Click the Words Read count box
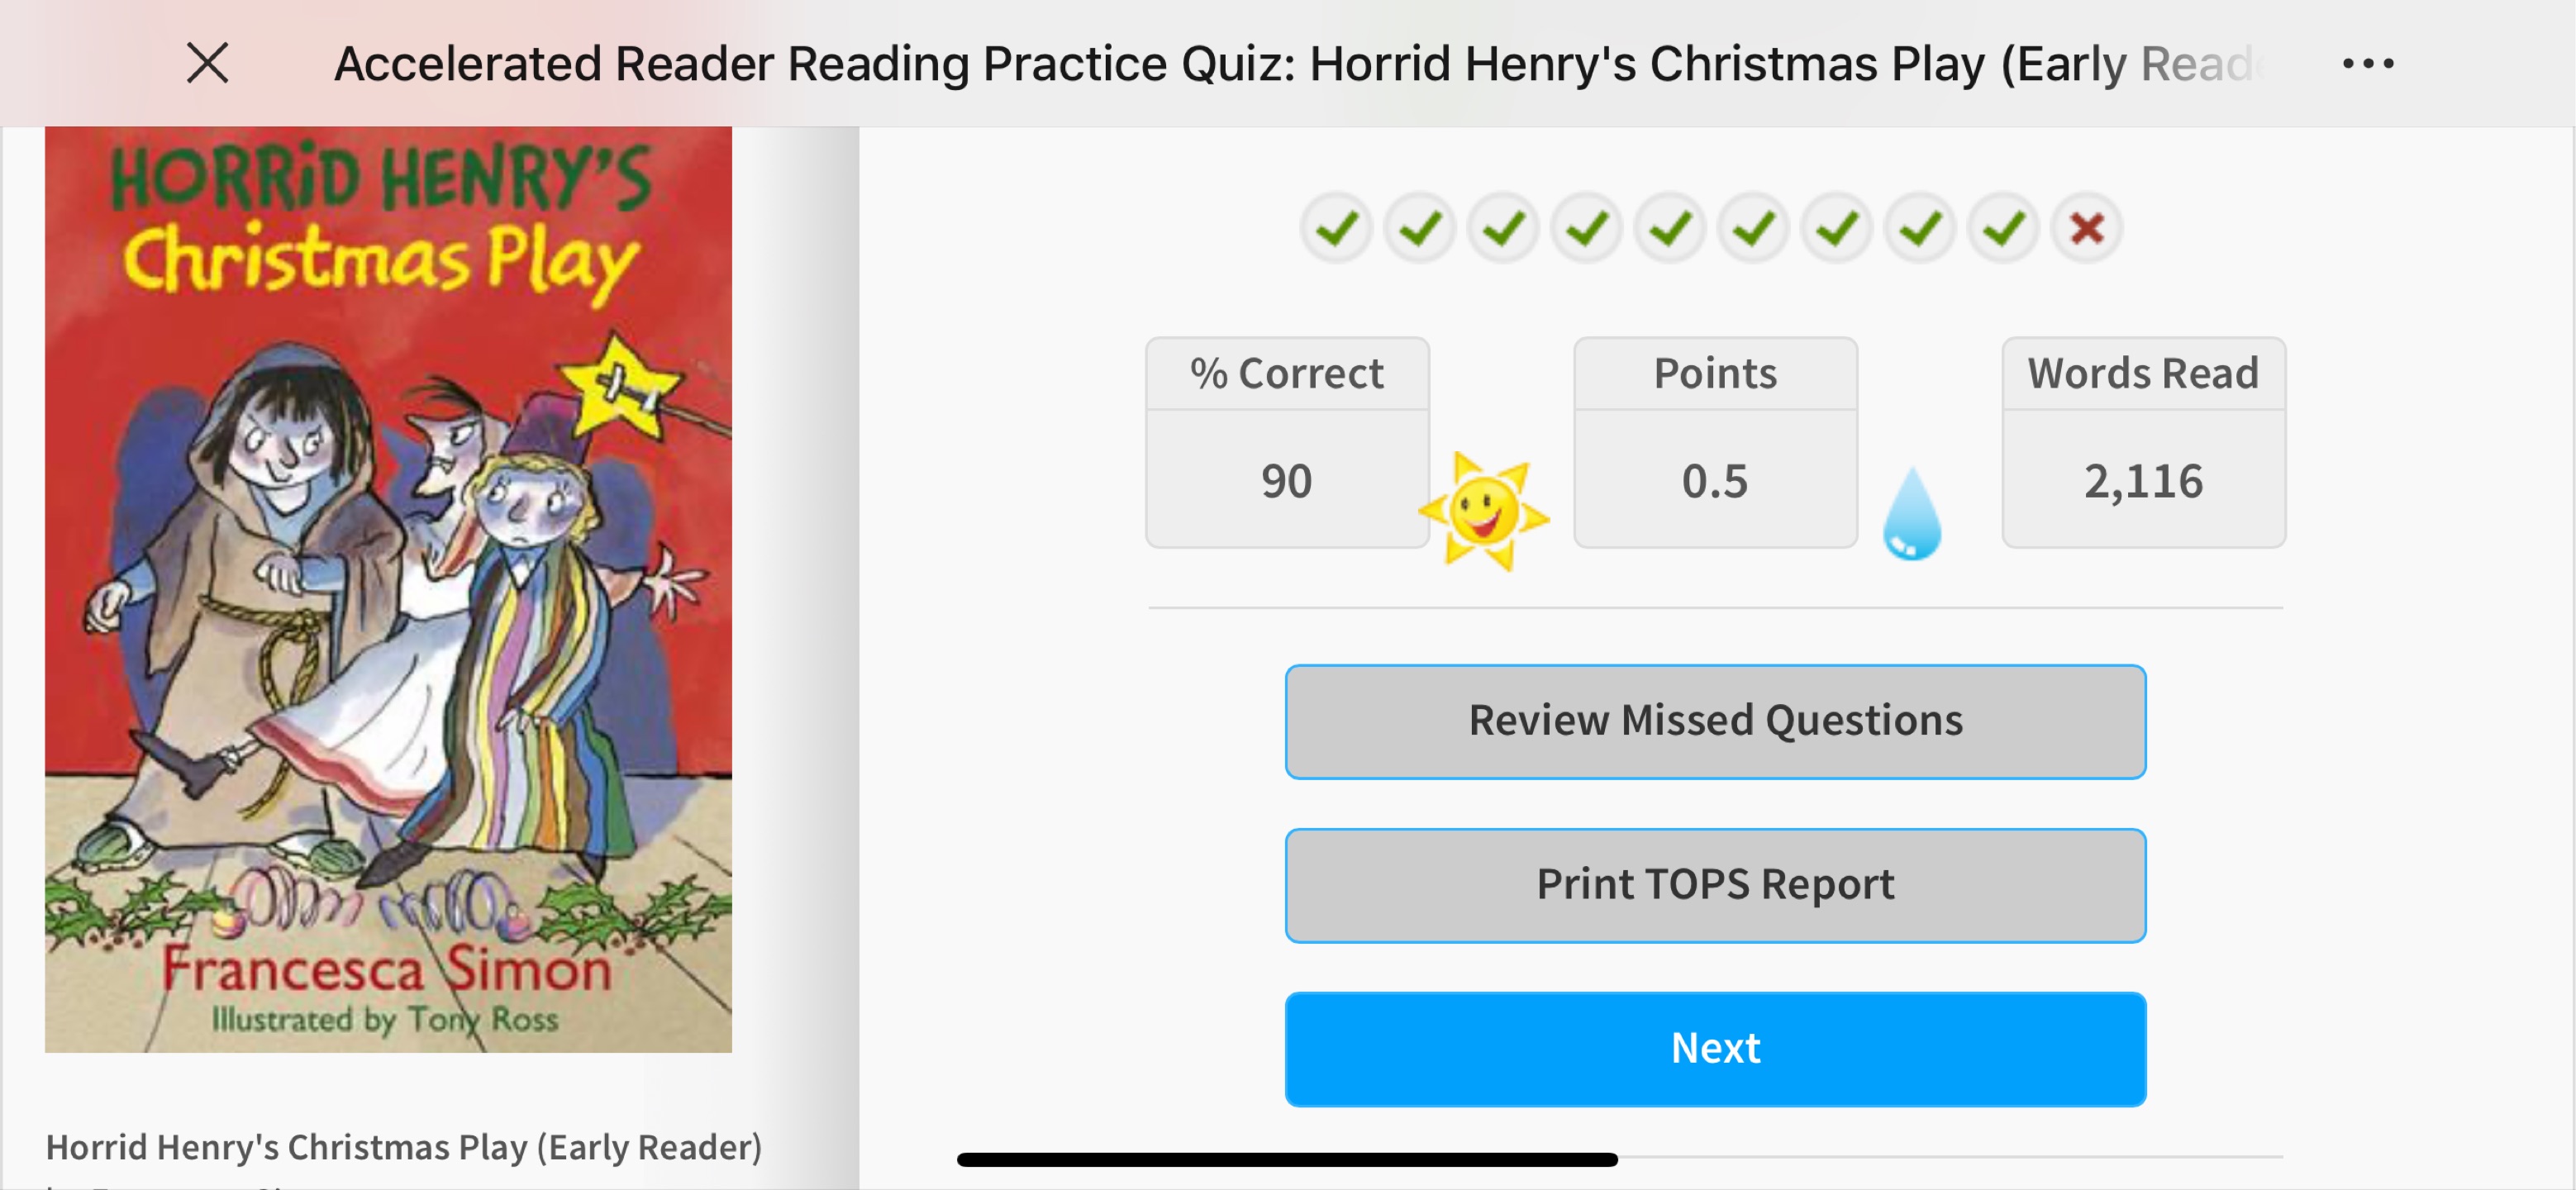The height and width of the screenshot is (1190, 2576). (2143, 442)
